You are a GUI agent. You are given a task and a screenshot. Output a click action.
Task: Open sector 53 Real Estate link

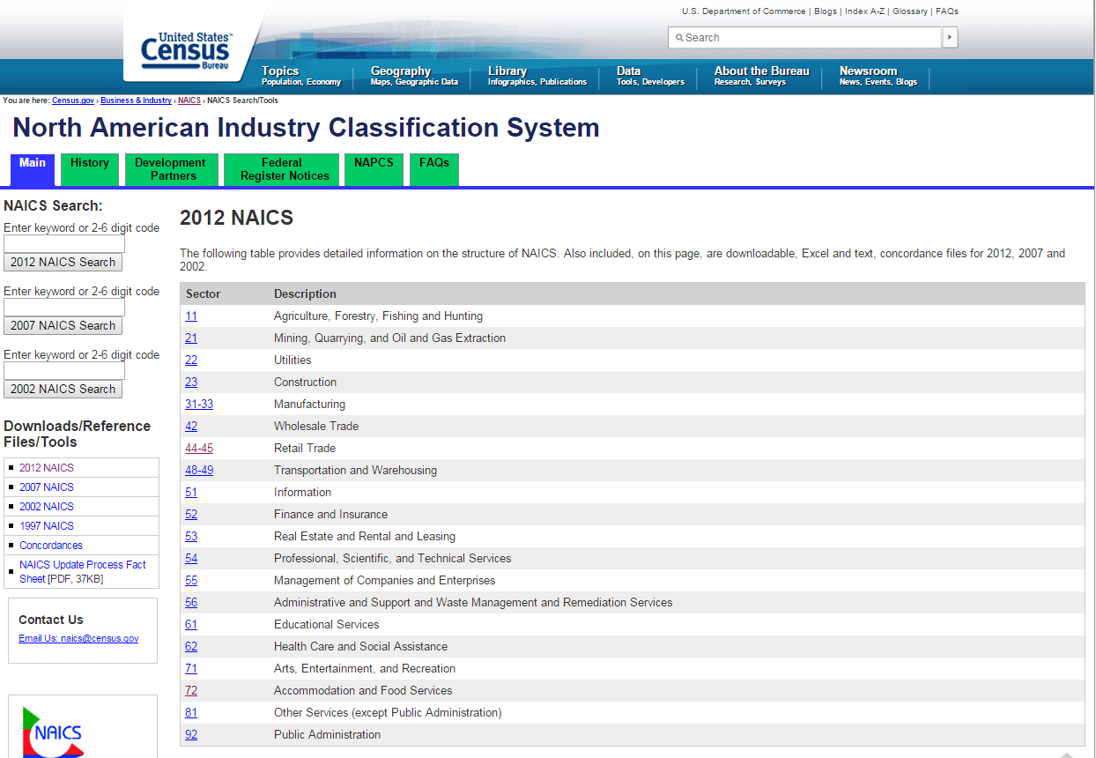tap(191, 537)
